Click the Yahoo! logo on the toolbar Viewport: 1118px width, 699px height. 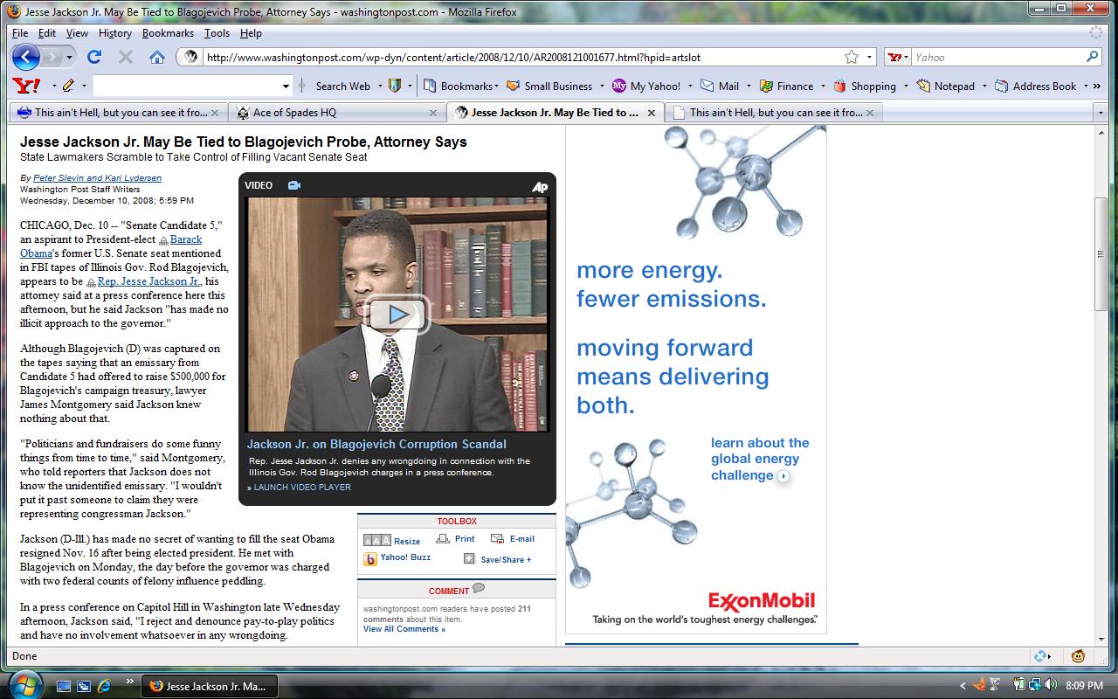[x=26, y=86]
